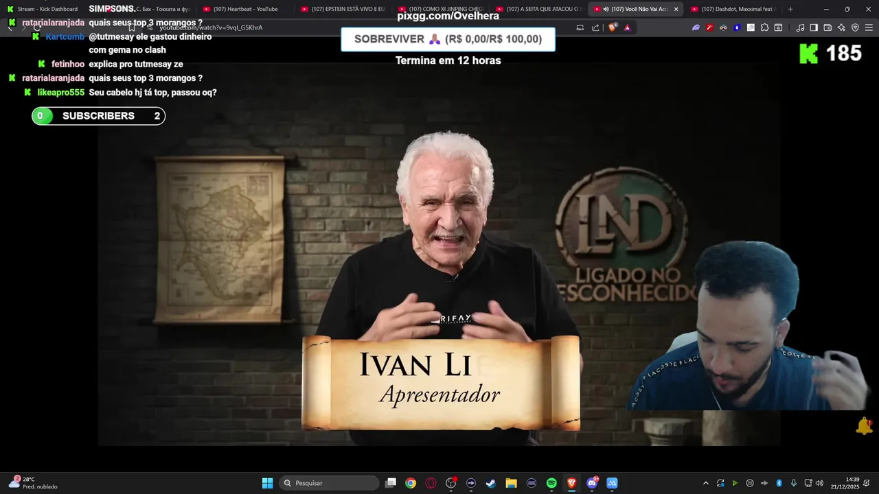Click the Brave Rewards triangle icon
Viewport: 879px width, 494px height.
[627, 27]
